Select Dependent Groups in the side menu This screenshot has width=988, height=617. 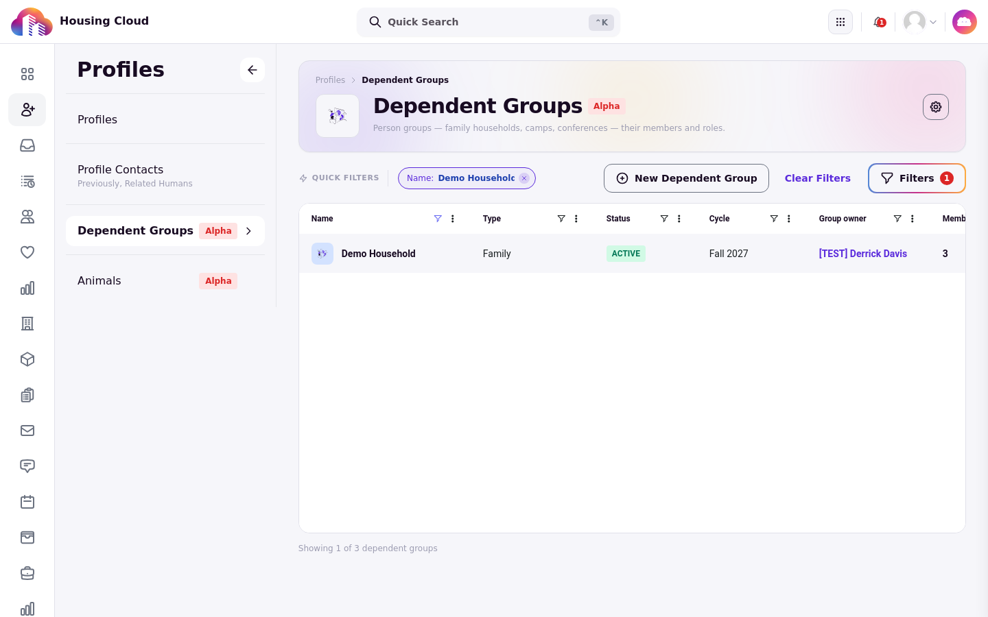point(165,231)
